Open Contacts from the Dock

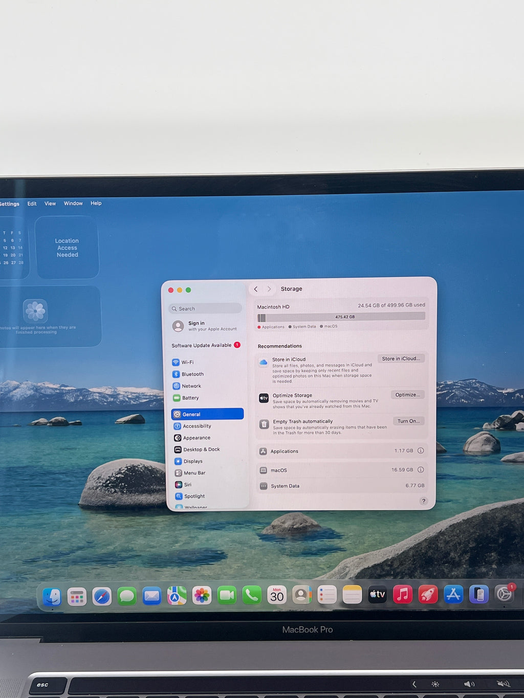tap(302, 595)
